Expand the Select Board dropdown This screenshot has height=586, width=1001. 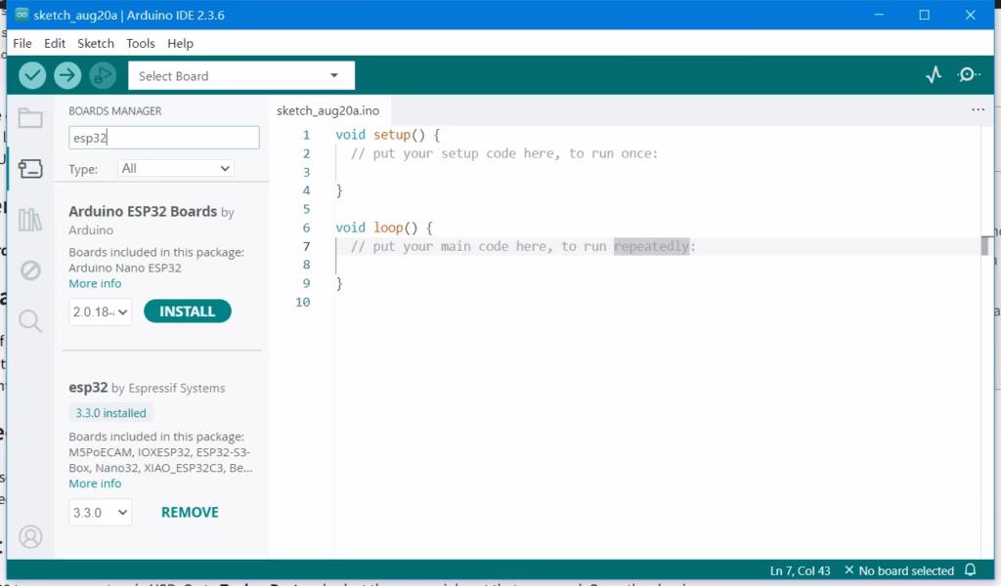coord(241,76)
